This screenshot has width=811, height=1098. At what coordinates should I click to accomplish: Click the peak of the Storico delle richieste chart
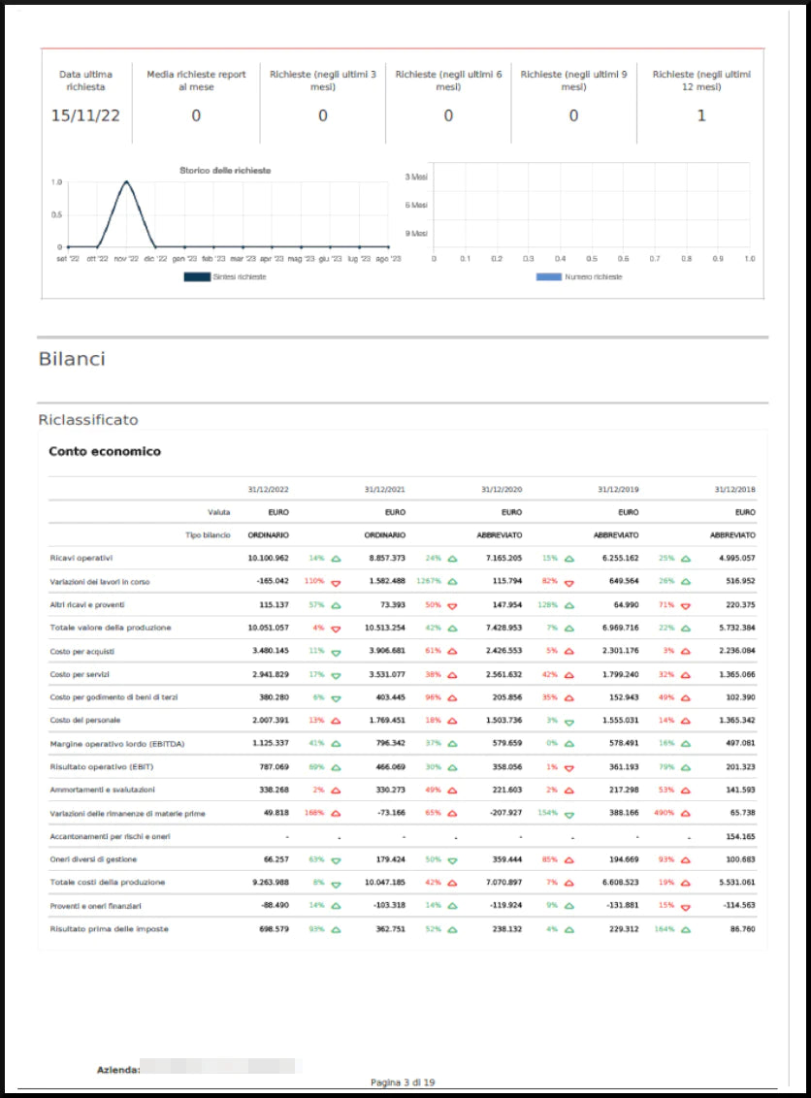(126, 180)
